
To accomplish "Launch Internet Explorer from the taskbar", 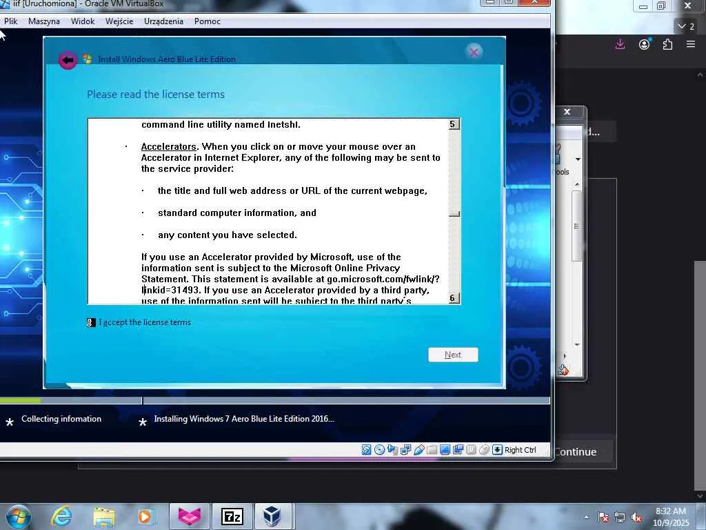I will point(61,516).
